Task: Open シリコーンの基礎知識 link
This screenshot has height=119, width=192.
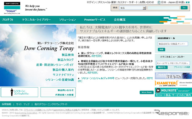Action: pyautogui.click(x=60, y=80)
